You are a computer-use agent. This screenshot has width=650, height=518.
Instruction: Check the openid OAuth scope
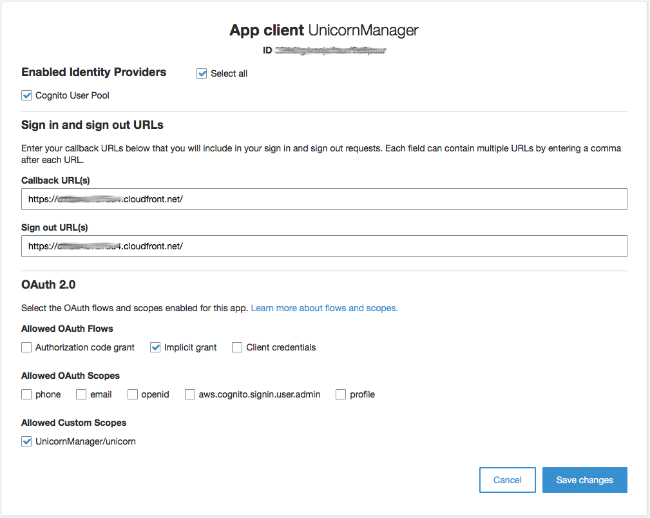coord(133,394)
